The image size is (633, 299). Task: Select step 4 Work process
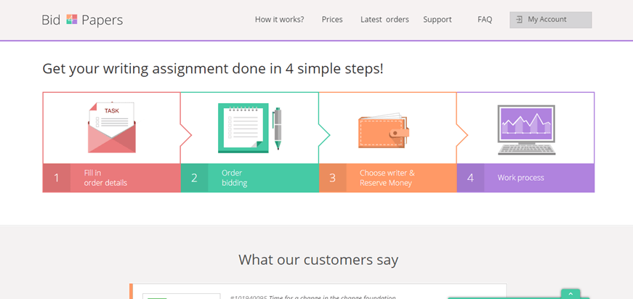pyautogui.click(x=525, y=178)
